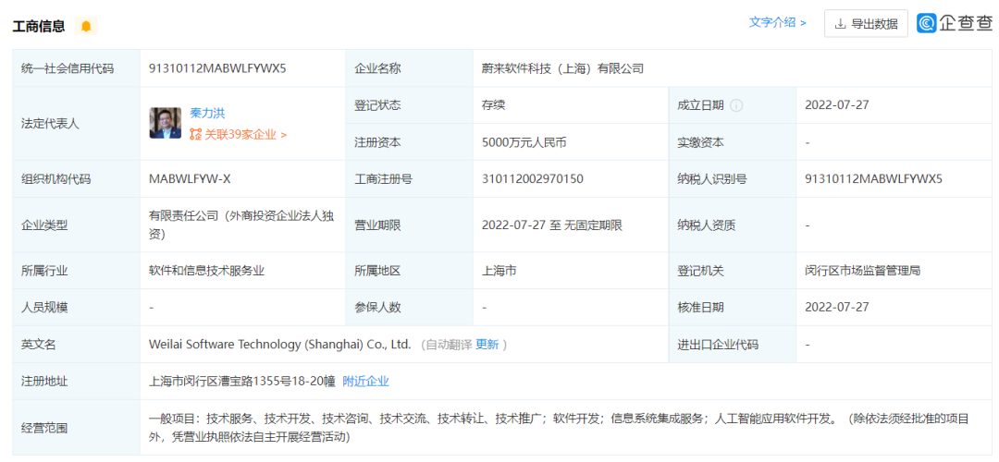The width and height of the screenshot is (999, 462).
Task: Click English name Weilai Software Technology (Shanghai) Co., Ltd.
Action: pos(279,344)
